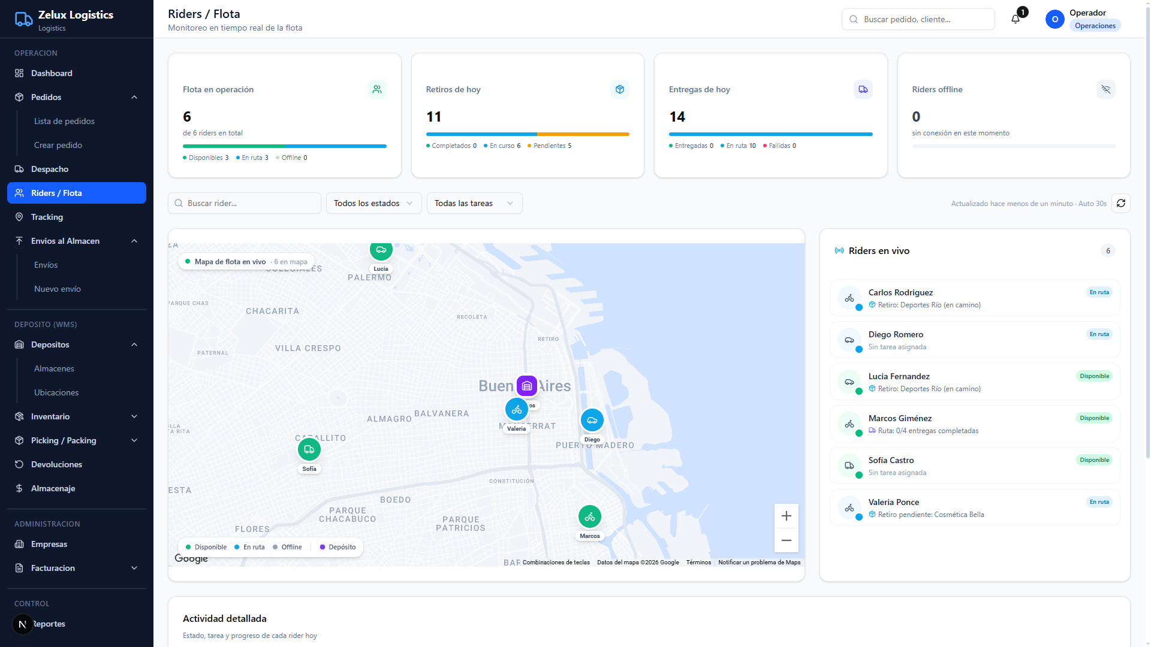Click the Flota en operación riders icon
The height and width of the screenshot is (647, 1151).
(x=377, y=89)
